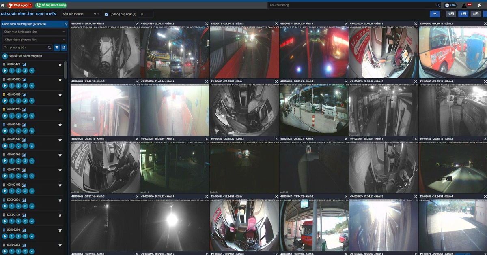The height and width of the screenshot is (255, 487).
Task: Click the export file icon in vehicle panel
Action: pyautogui.click(x=64, y=47)
